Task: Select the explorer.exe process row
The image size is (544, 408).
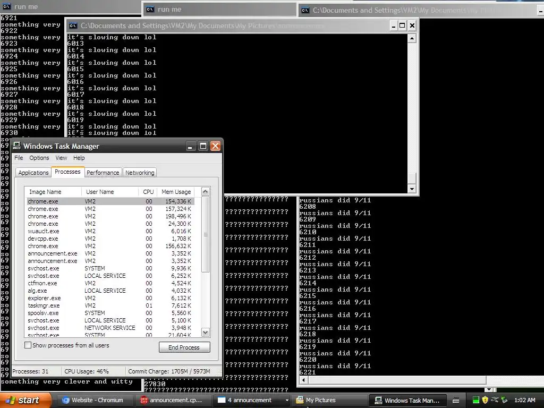Action: click(x=110, y=298)
